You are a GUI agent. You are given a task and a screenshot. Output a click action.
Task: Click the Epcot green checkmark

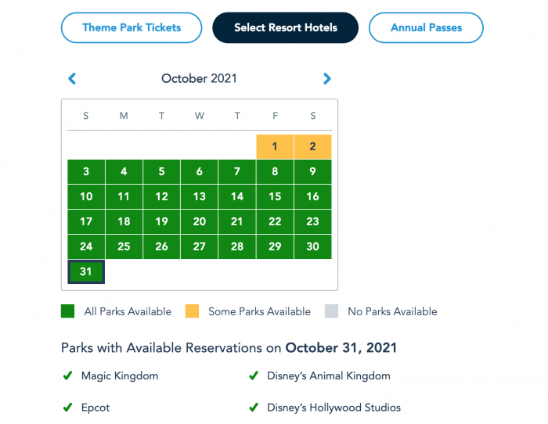68,408
